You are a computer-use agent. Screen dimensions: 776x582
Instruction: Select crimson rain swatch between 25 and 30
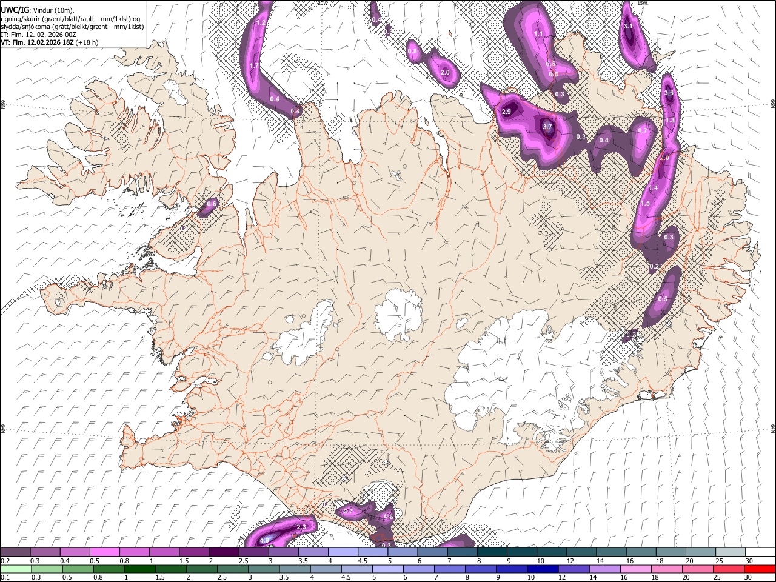pos(729,569)
